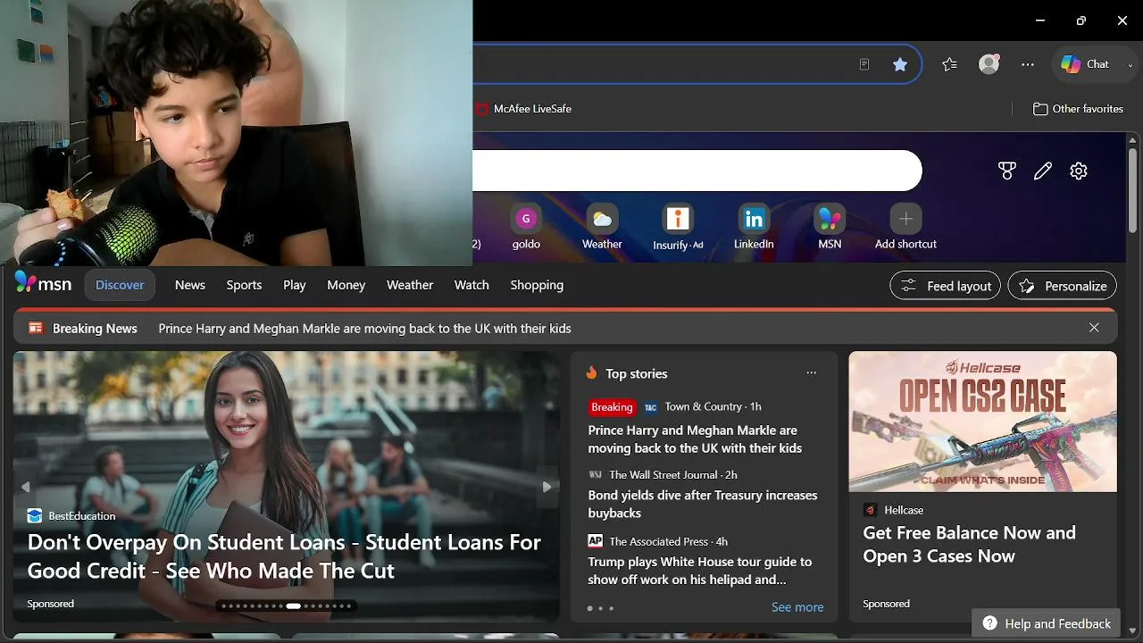Click the msn logo
1143x643 pixels.
[x=43, y=284]
